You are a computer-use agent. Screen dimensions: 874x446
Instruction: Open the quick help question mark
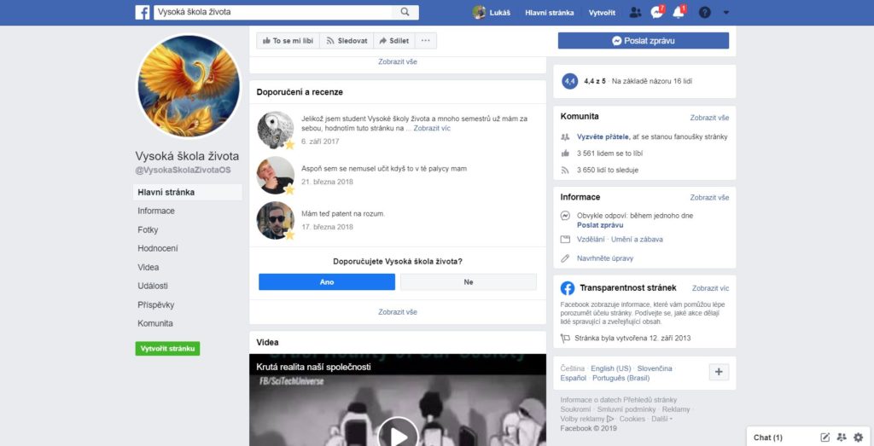pyautogui.click(x=704, y=12)
